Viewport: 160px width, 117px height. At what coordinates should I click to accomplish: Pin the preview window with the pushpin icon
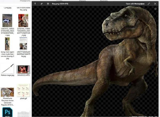[x=42, y=4]
